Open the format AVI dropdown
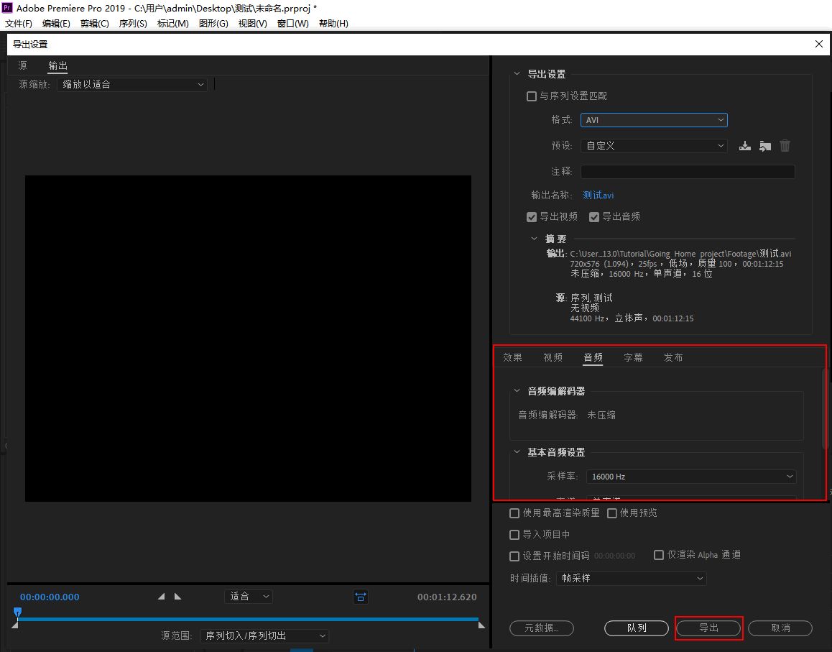 pyautogui.click(x=654, y=120)
